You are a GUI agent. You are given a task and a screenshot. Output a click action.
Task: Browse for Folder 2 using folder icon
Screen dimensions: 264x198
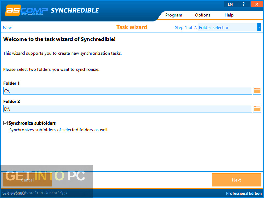pos(257,109)
